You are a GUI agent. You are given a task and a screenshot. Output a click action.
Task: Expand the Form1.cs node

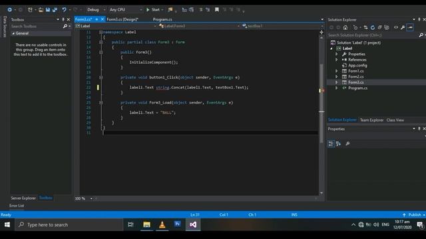coord(337,71)
